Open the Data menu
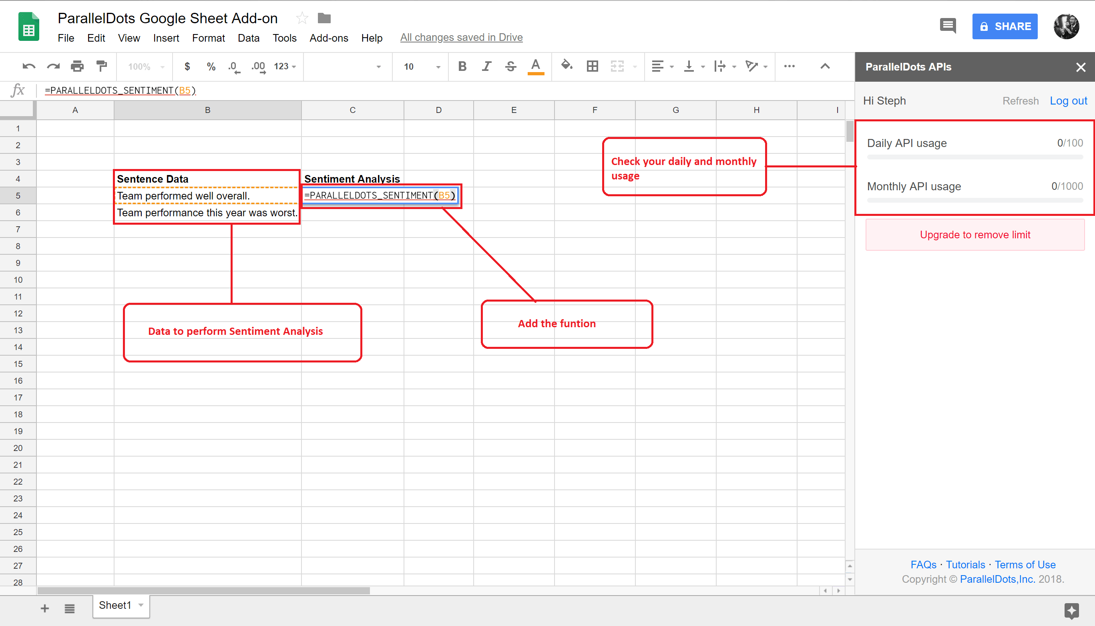Screen dimensions: 1095x626 pos(248,38)
